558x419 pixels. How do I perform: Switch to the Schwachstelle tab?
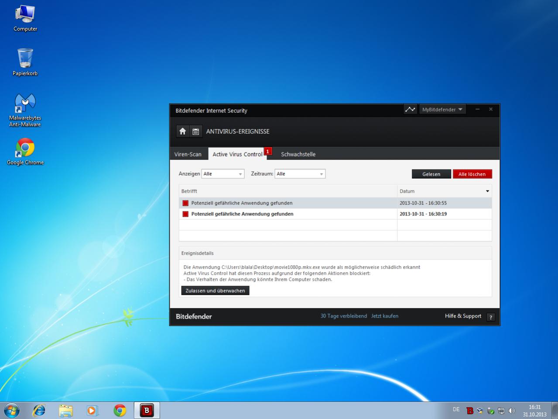click(x=298, y=154)
